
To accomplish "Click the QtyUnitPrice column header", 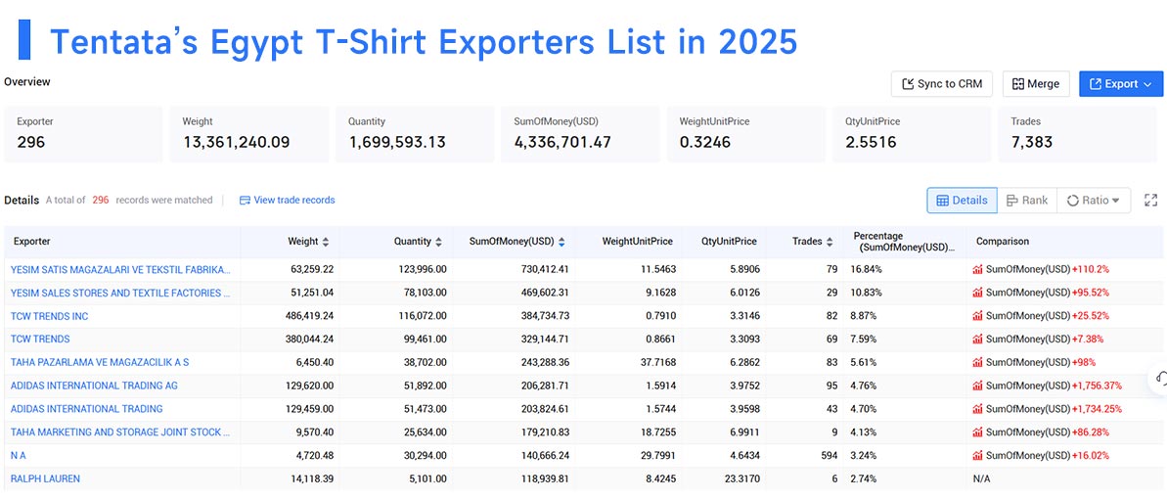I will click(x=729, y=242).
